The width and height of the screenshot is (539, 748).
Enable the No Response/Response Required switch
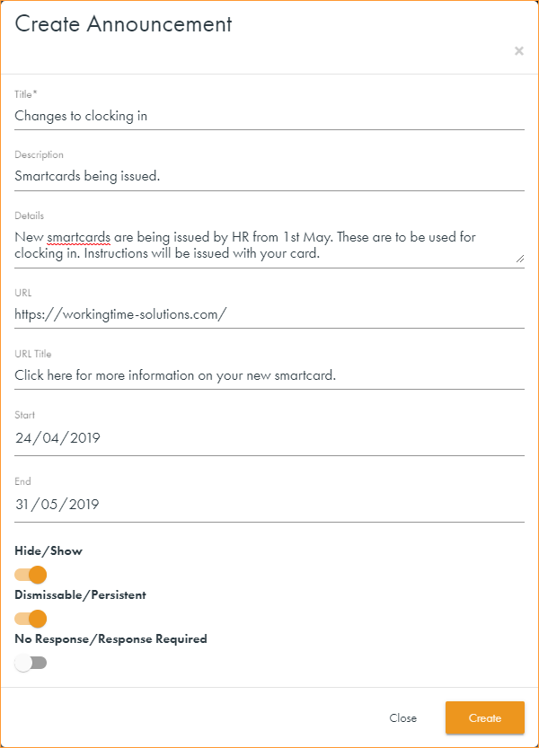[31, 663]
